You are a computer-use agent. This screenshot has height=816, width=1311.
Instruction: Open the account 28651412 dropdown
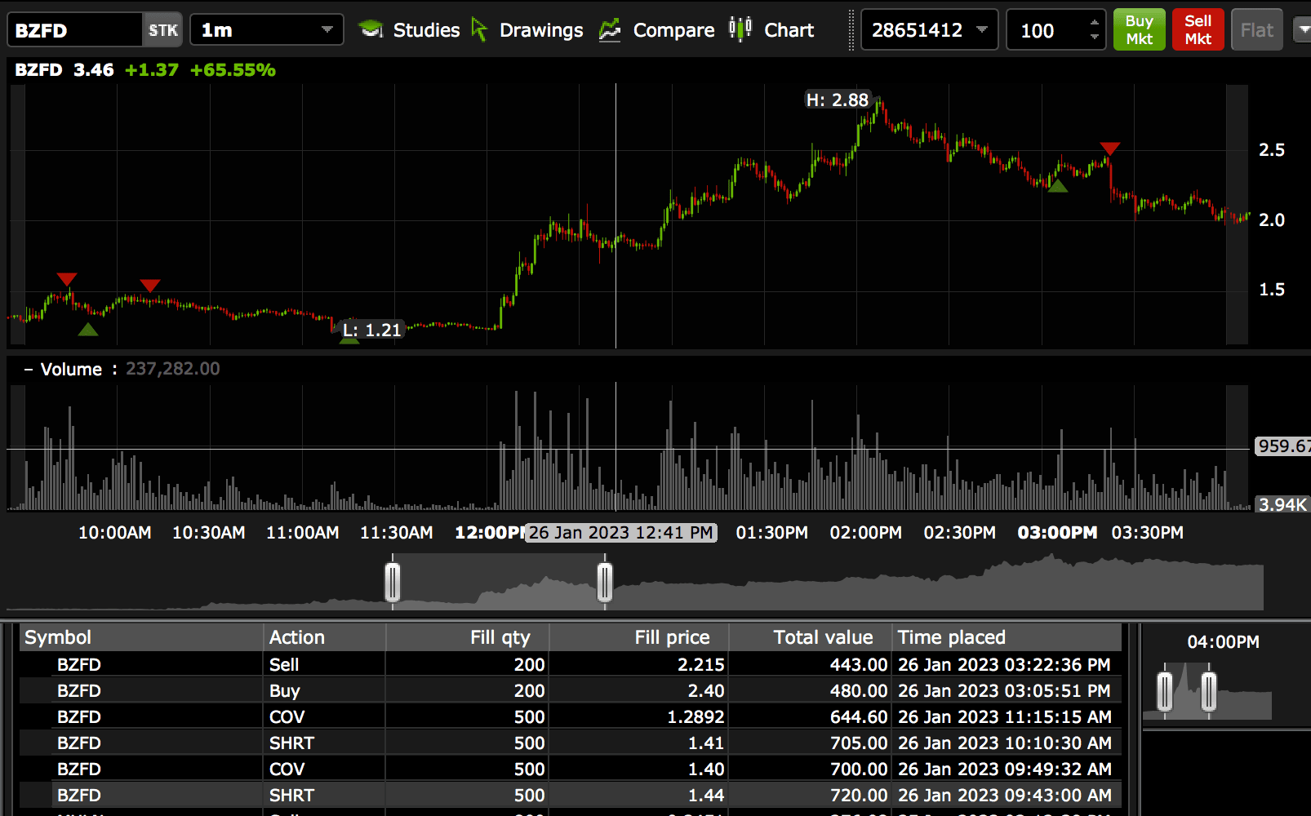pyautogui.click(x=981, y=30)
